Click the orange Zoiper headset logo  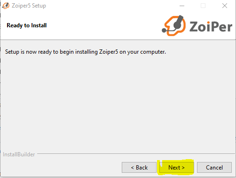click(174, 25)
